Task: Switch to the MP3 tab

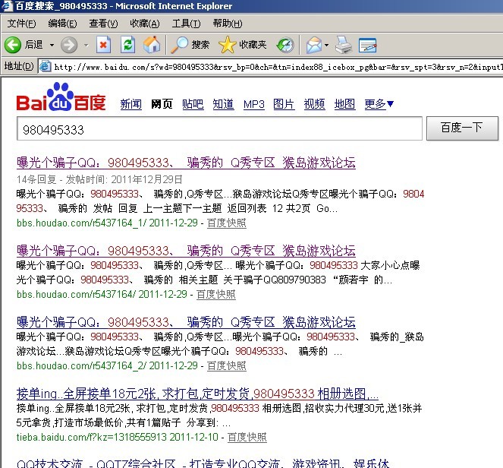Action: (253, 104)
